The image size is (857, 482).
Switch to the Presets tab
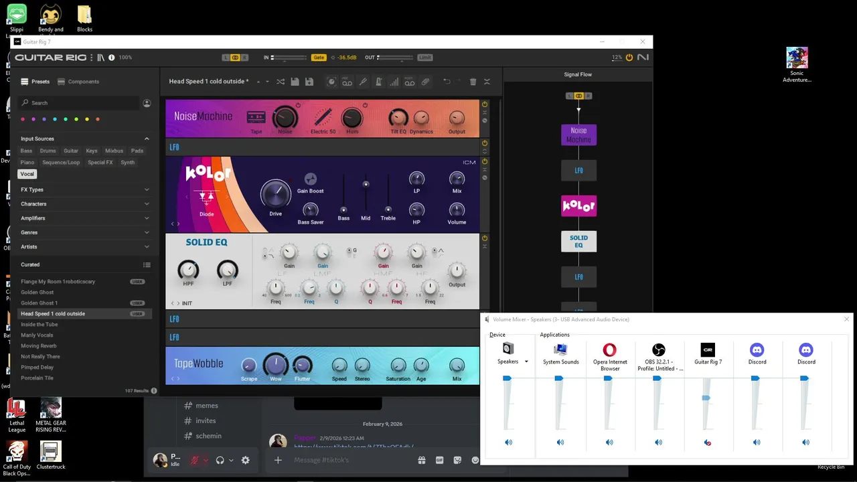tap(35, 82)
